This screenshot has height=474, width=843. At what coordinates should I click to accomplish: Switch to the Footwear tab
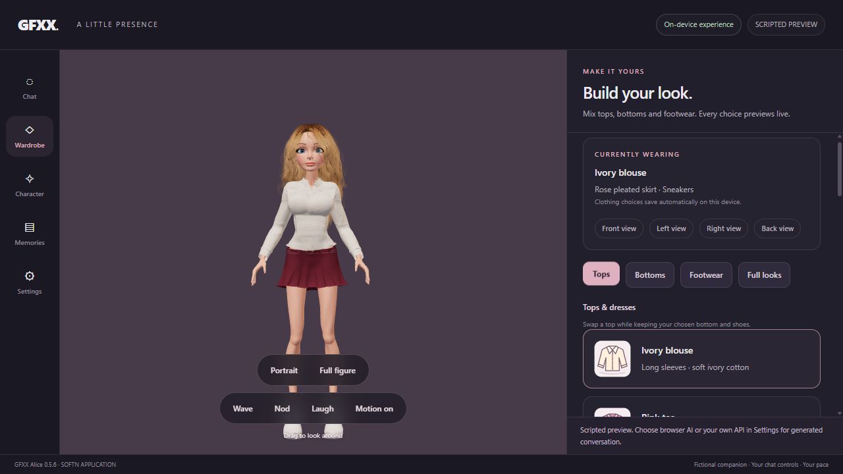[x=706, y=275]
